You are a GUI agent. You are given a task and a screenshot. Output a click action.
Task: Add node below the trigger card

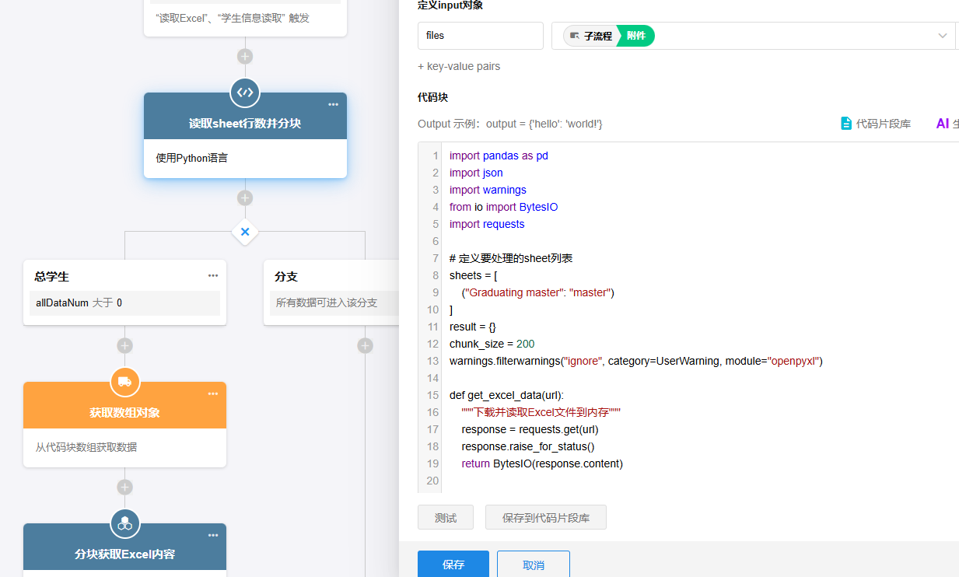(x=245, y=56)
